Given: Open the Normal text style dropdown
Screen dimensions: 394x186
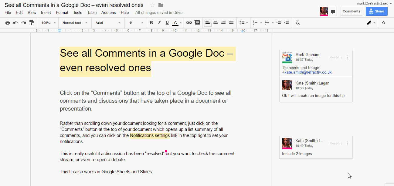Looking at the screenshot, I should click(75, 23).
